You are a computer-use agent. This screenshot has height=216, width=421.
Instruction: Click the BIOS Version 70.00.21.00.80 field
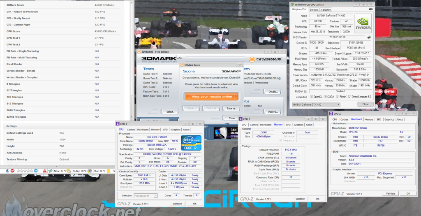coord(338,37)
